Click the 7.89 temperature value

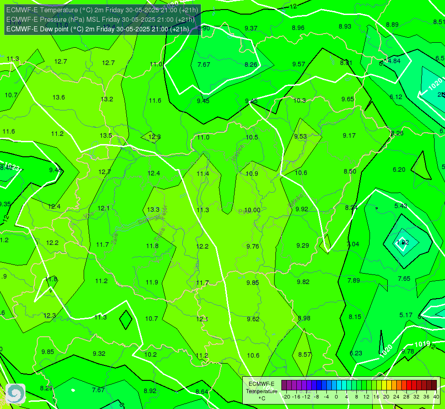click(354, 280)
